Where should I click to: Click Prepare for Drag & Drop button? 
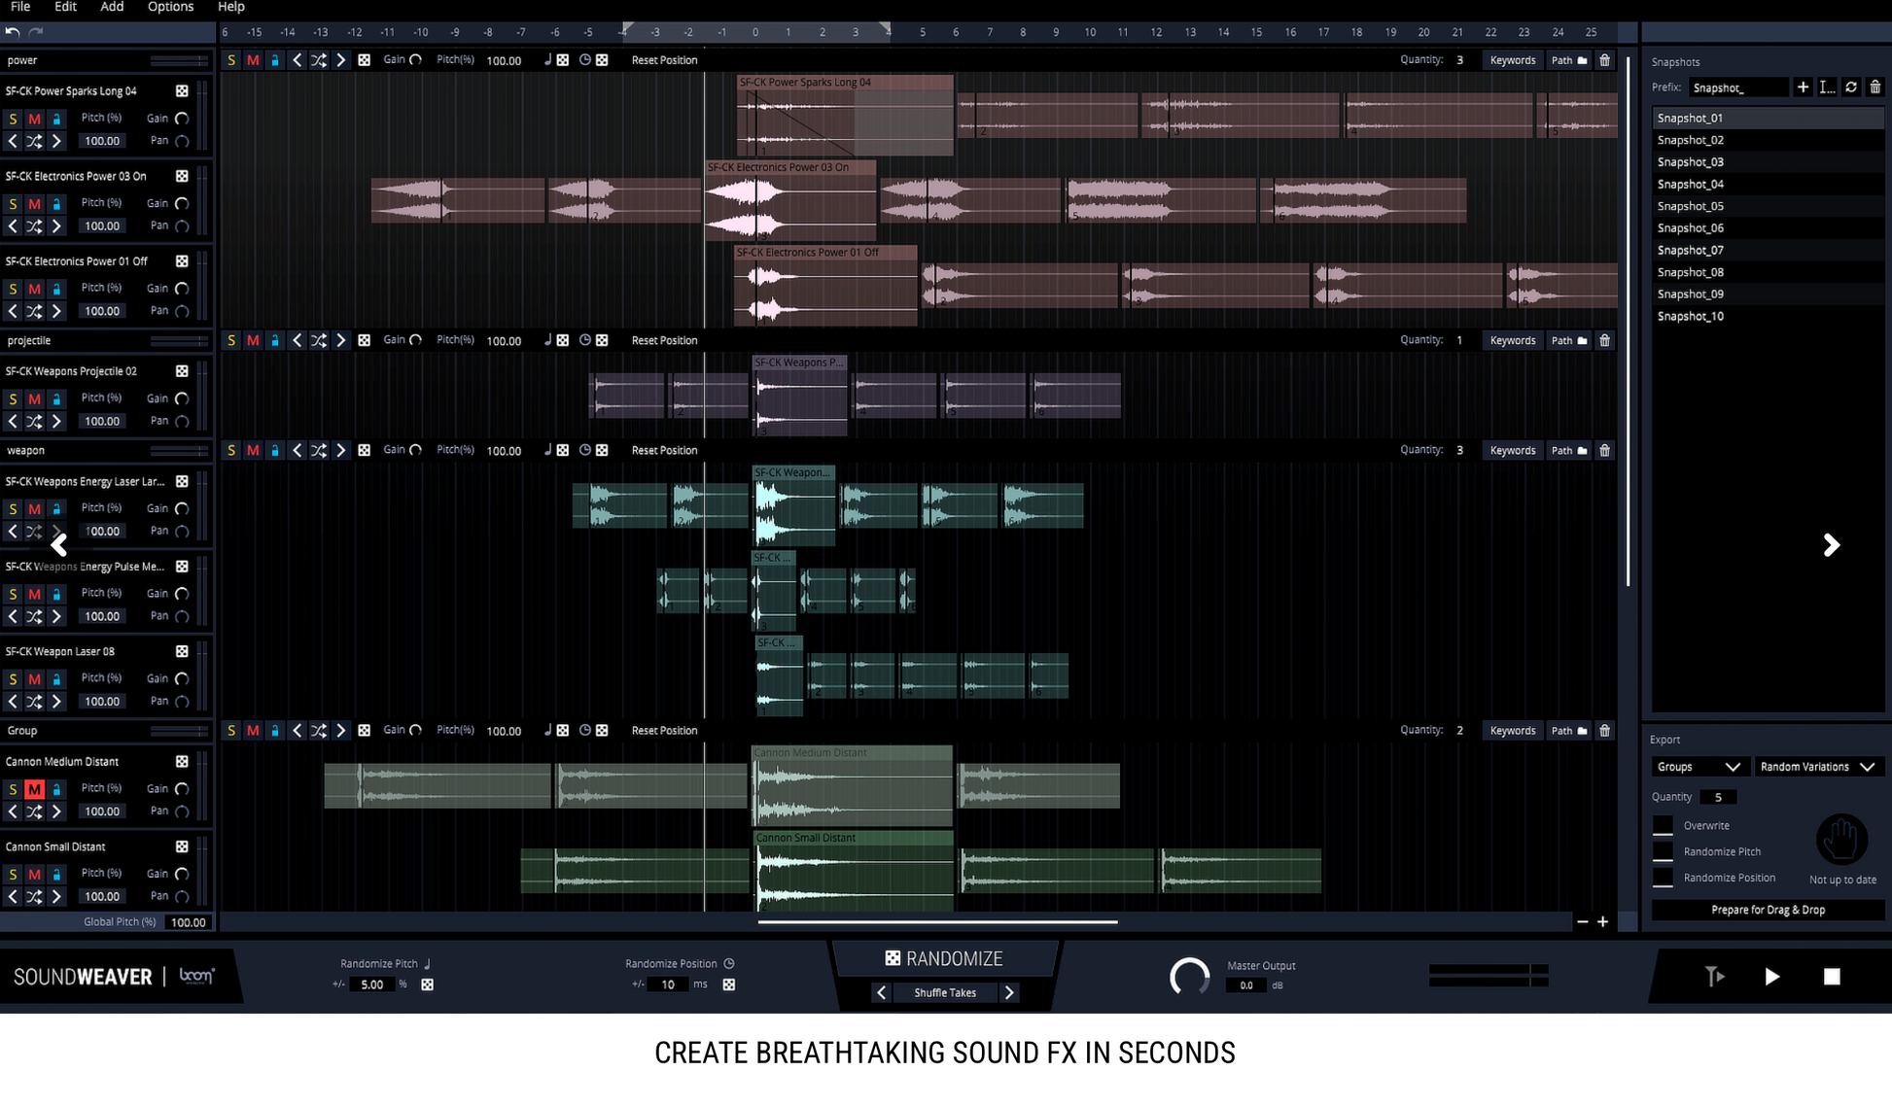click(1767, 910)
